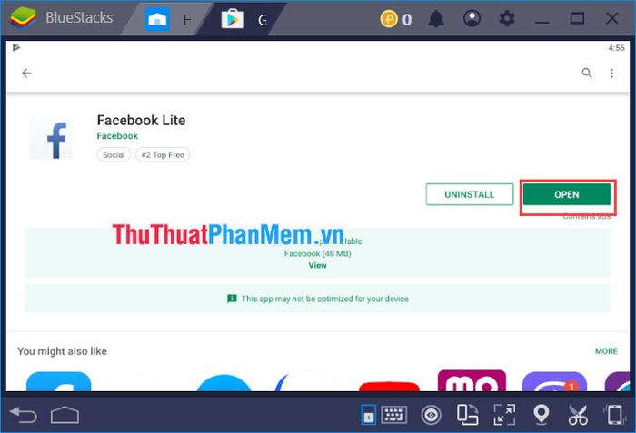Image resolution: width=636 pixels, height=433 pixels.
Task: Click the UNINSTALL button
Action: click(x=470, y=194)
